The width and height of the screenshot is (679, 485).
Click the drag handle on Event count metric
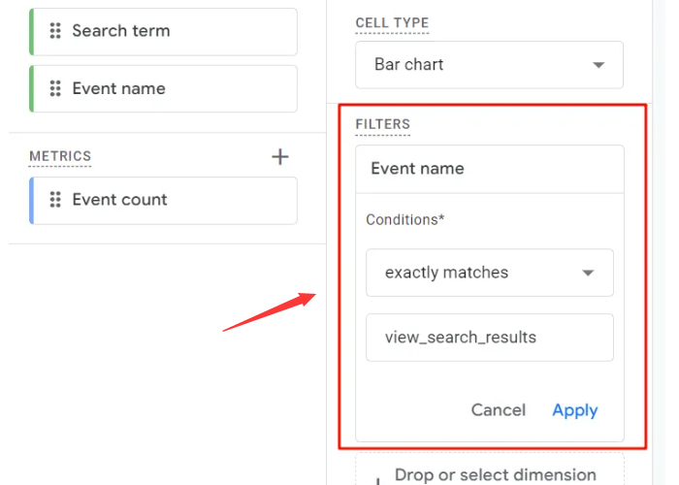point(55,200)
